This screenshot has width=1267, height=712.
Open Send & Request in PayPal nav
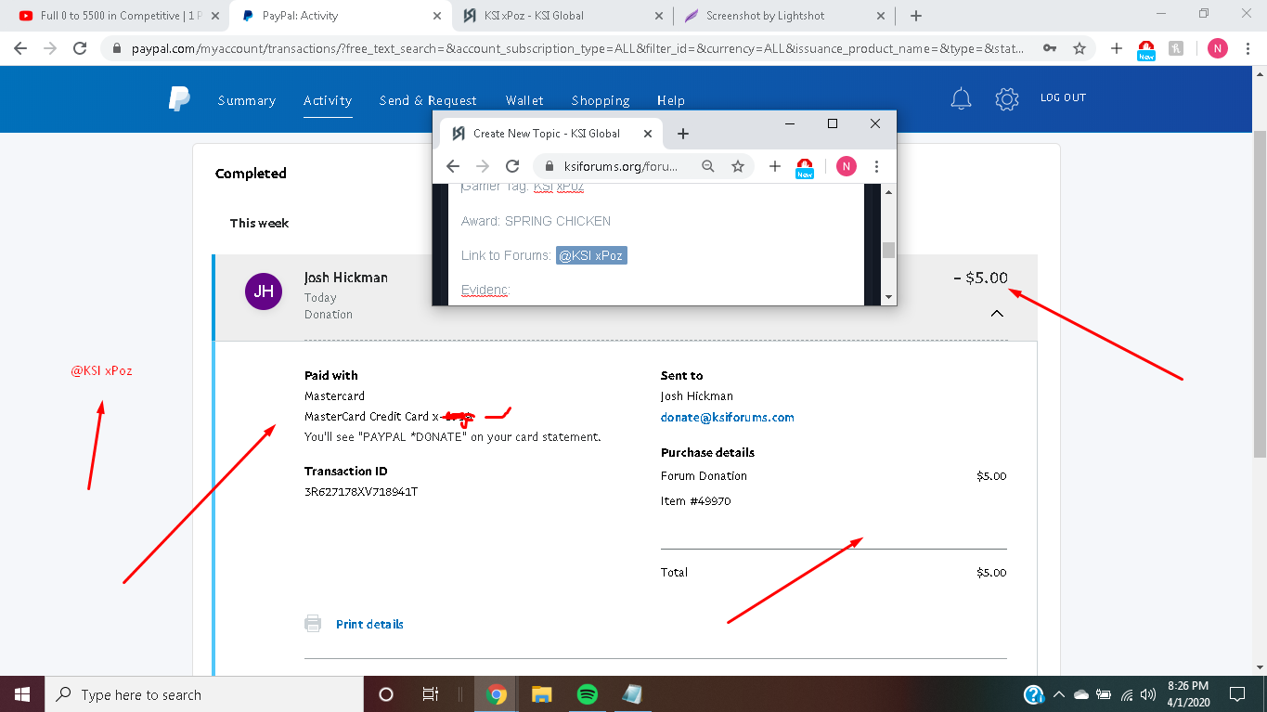[x=428, y=100]
